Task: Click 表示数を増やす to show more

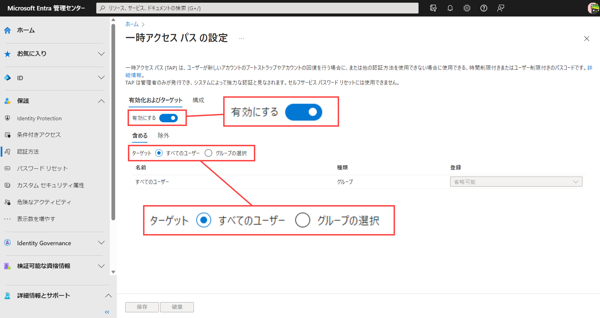Action: [x=36, y=219]
